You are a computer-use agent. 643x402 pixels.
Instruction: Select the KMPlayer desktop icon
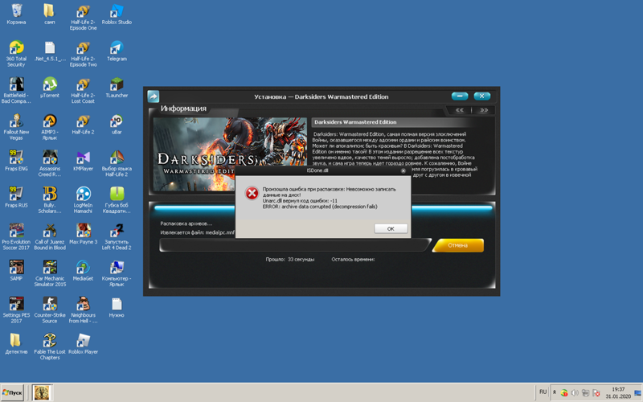84,160
